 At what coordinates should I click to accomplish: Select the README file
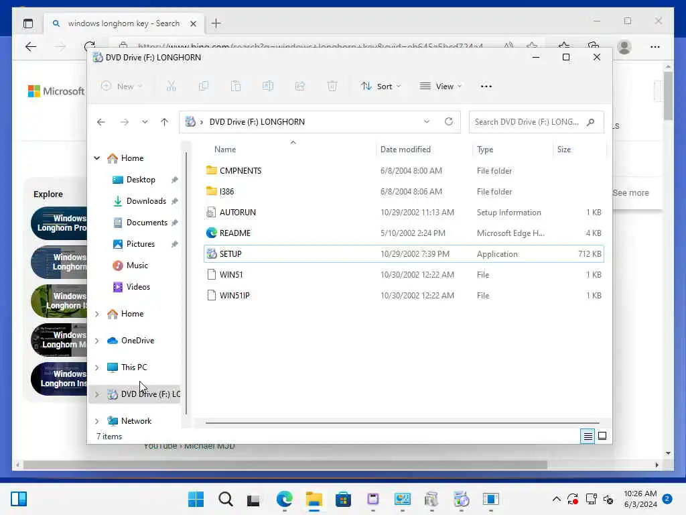click(403, 233)
